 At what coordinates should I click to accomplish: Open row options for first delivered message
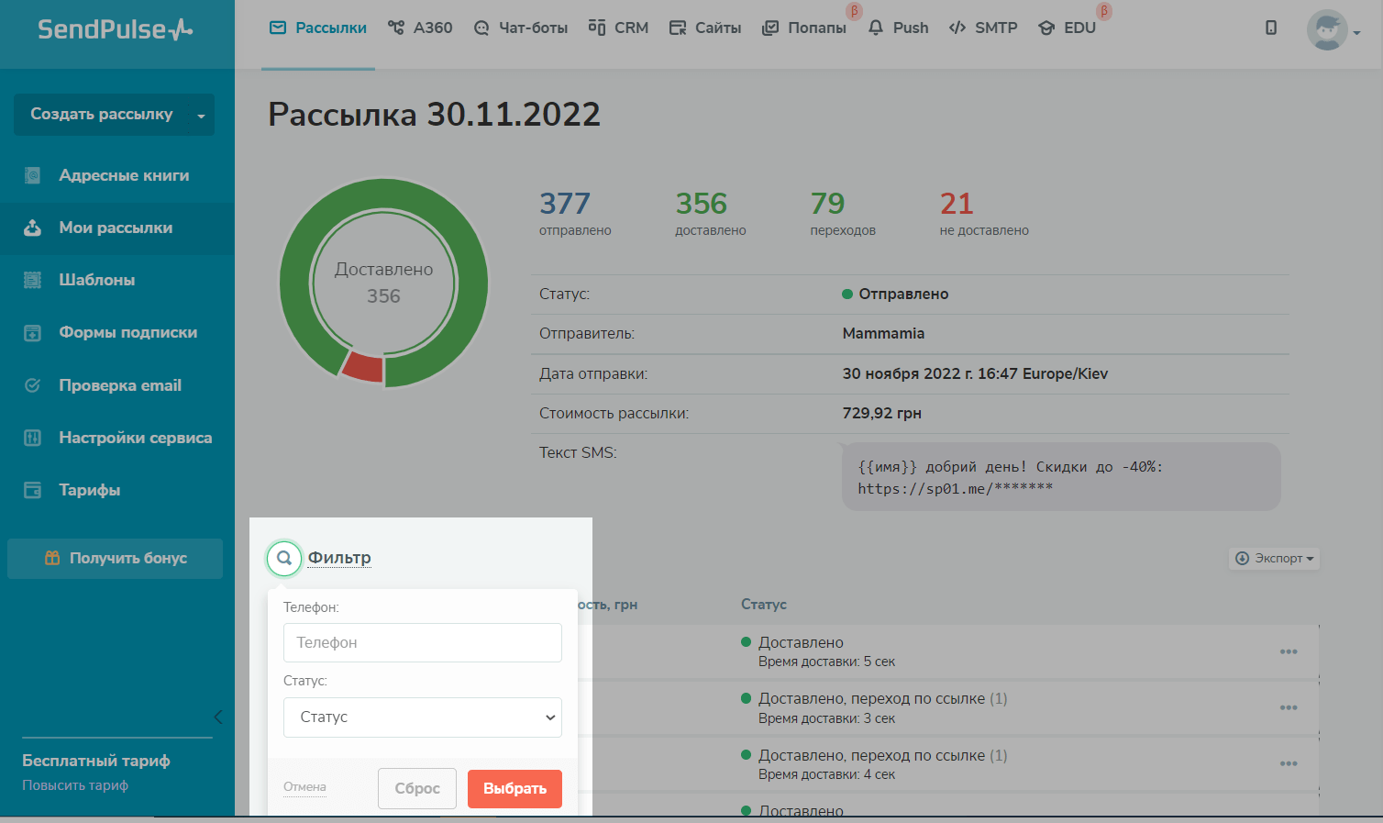[1288, 651]
